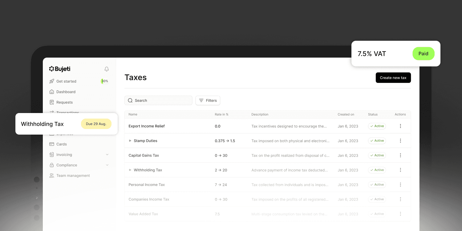Click the Requests document icon
The image size is (462, 231).
point(52,102)
